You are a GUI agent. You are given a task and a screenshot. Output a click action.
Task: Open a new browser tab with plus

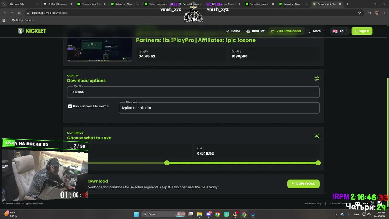pos(347,4)
